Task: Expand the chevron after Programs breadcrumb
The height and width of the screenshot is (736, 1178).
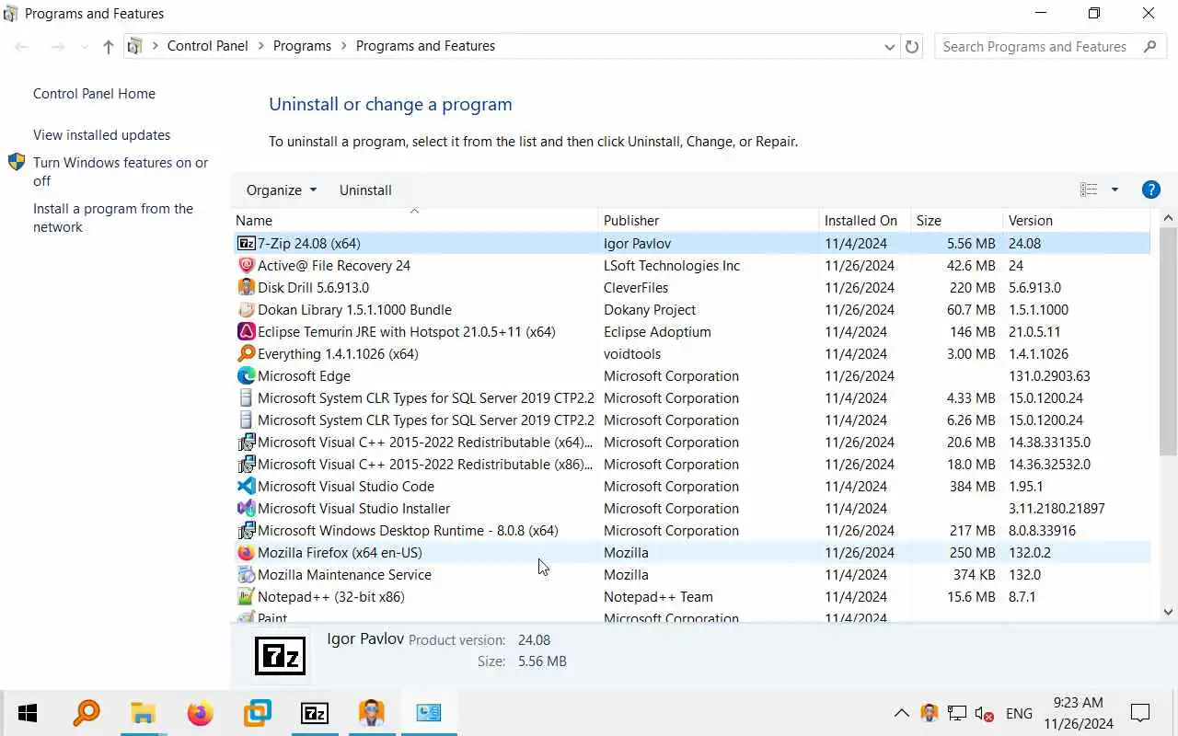Action: coord(343,46)
